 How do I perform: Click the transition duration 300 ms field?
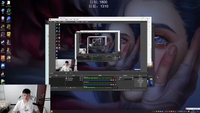click(x=126, y=79)
